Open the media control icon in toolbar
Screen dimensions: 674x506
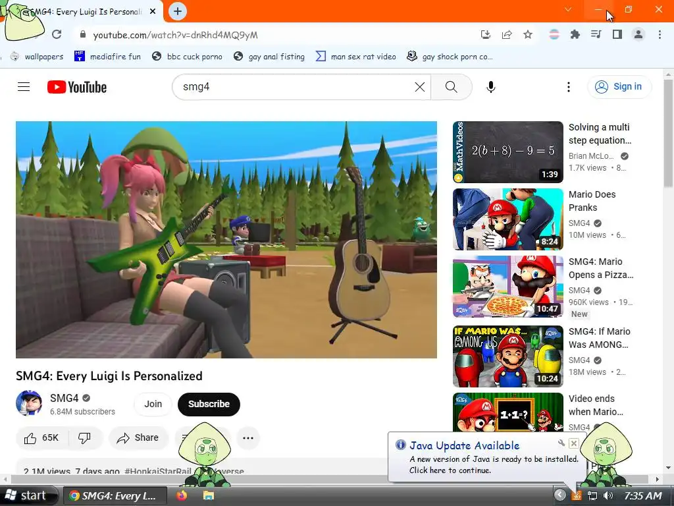coord(596,34)
